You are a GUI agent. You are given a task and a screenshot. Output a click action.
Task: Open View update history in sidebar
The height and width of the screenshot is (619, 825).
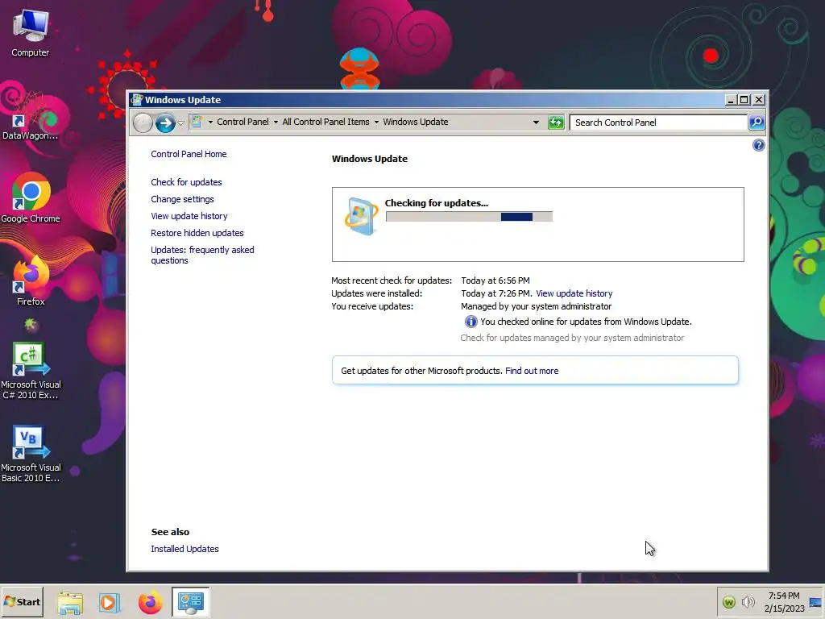pos(189,216)
